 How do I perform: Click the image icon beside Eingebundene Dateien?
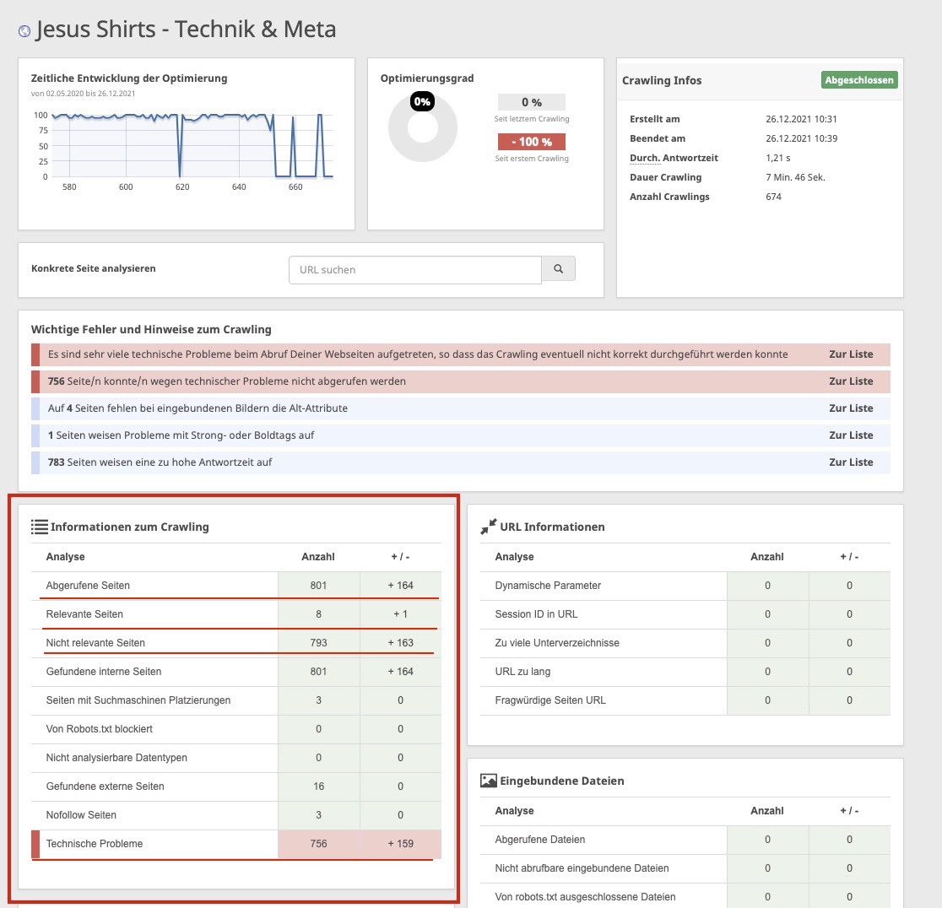point(488,781)
